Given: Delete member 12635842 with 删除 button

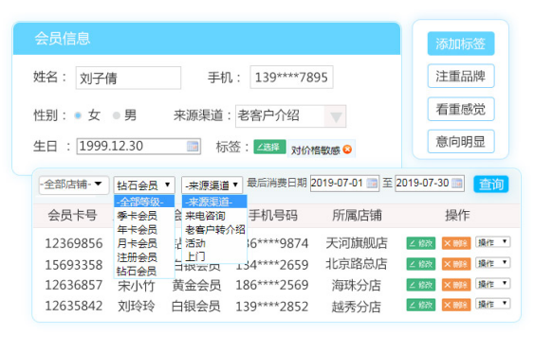Looking at the screenshot, I should coord(456,305).
